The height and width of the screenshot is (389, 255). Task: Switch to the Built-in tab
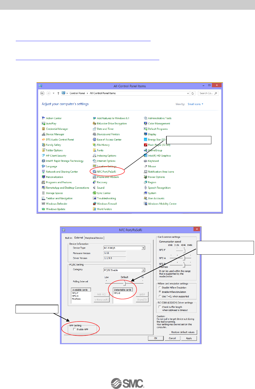pyautogui.click(x=69, y=238)
